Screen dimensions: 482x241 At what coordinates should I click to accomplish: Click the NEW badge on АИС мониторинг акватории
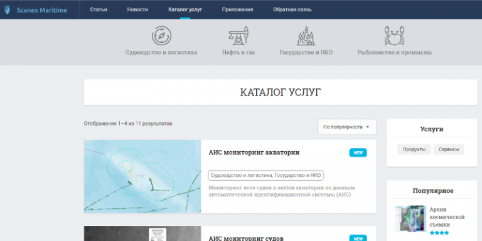point(358,153)
